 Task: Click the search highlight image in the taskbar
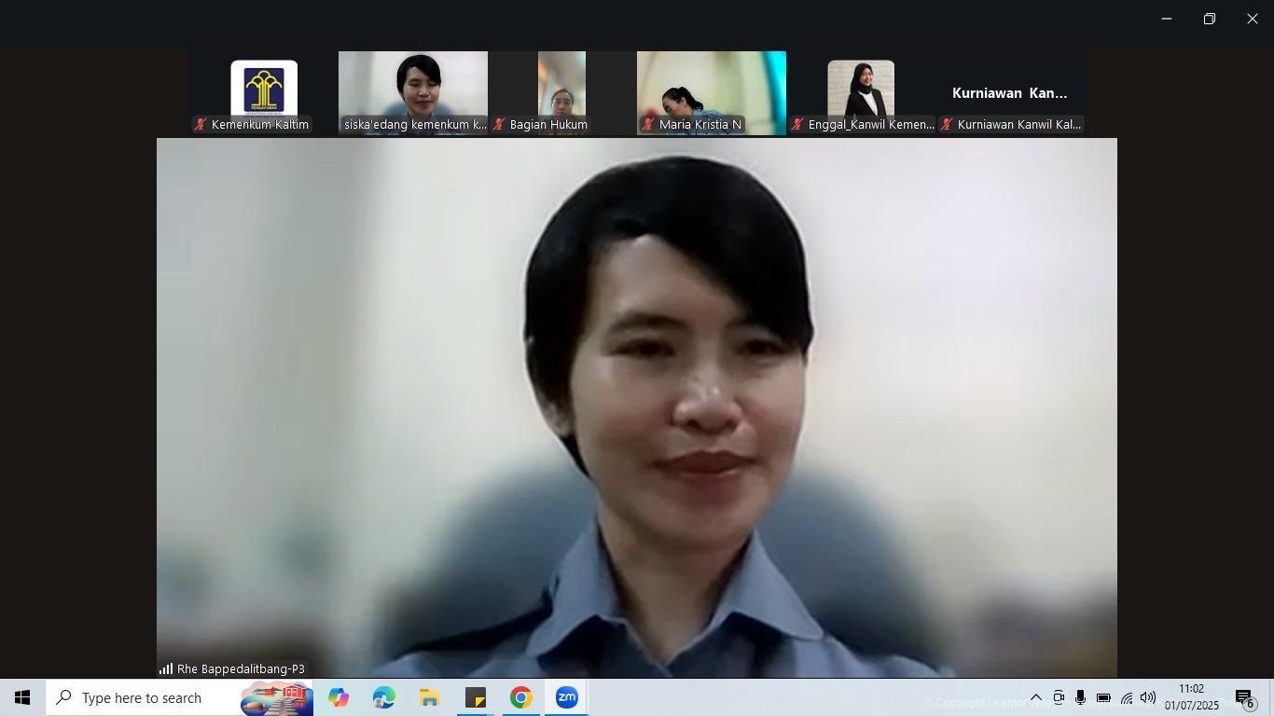point(276,697)
